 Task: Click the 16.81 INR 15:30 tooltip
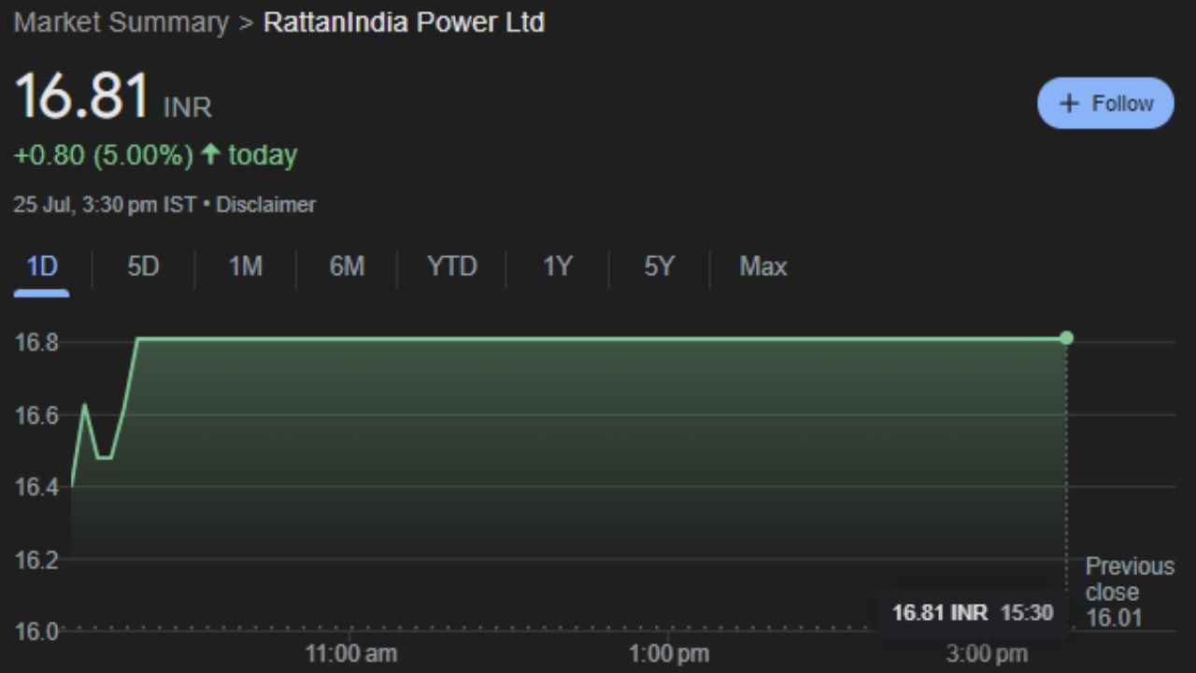(973, 613)
